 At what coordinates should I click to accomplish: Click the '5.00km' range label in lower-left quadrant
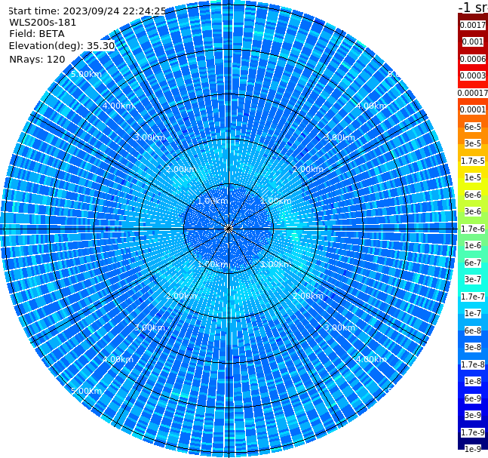pyautogui.click(x=86, y=391)
